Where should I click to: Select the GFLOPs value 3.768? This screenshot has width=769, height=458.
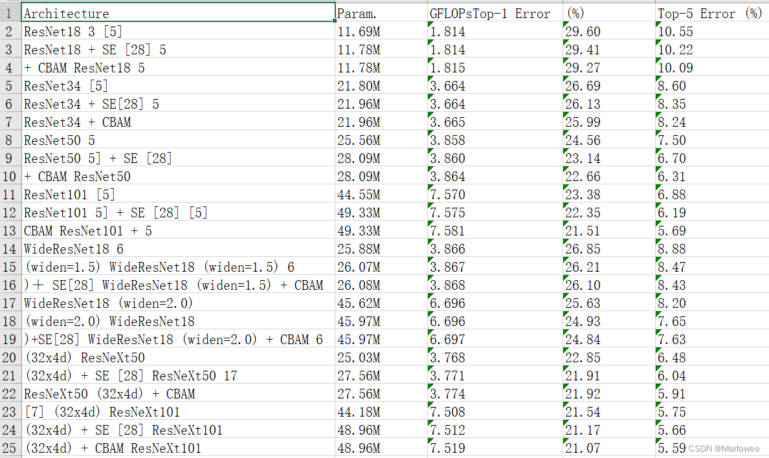coord(495,358)
